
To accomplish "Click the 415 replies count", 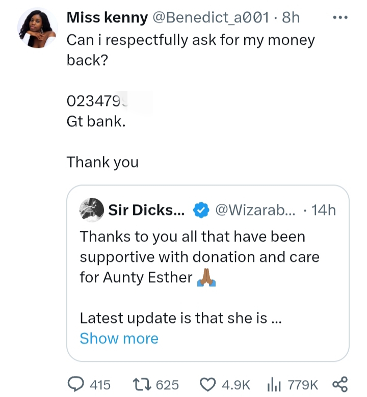I will pyautogui.click(x=99, y=384).
